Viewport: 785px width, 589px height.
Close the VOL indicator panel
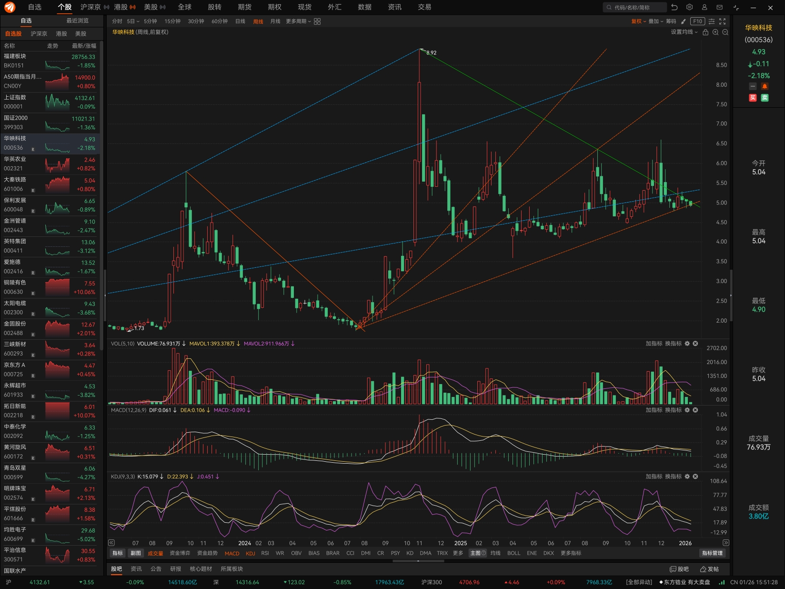tap(695, 344)
